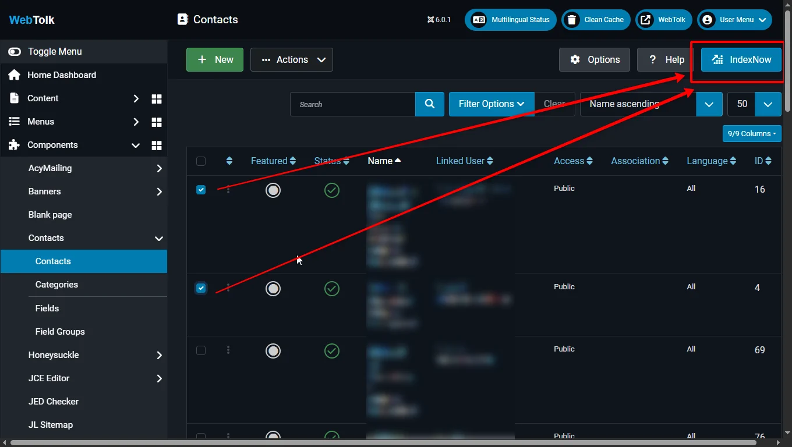Click the search magnifier icon button
The image size is (792, 447).
pos(430,104)
